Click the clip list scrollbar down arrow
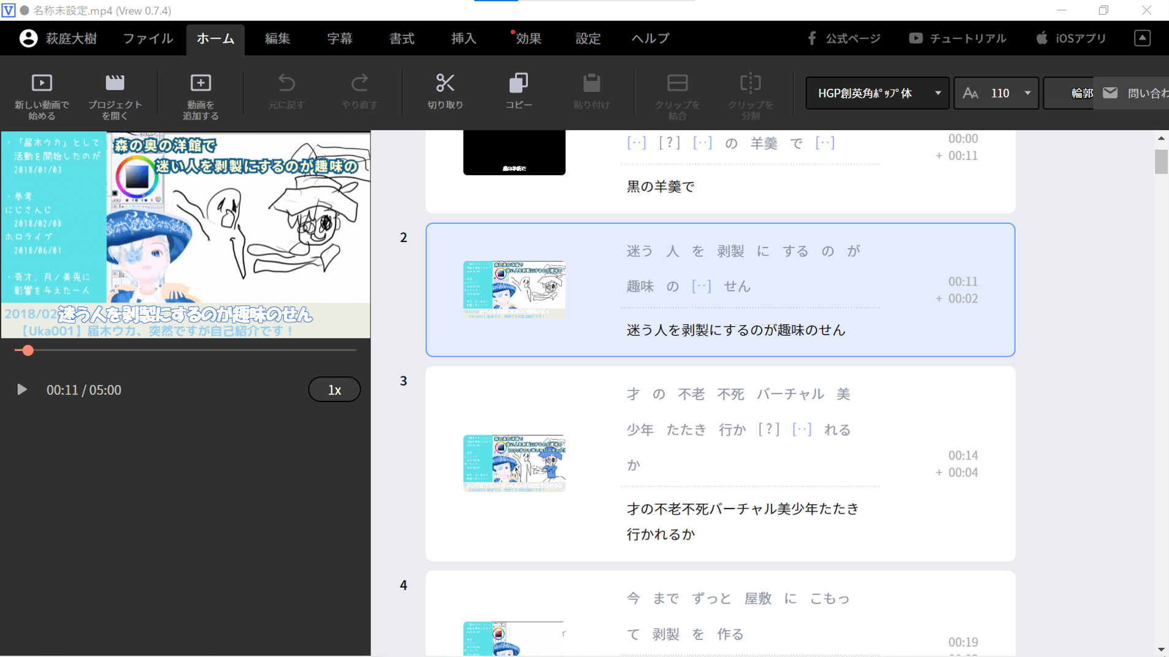 [x=1161, y=650]
